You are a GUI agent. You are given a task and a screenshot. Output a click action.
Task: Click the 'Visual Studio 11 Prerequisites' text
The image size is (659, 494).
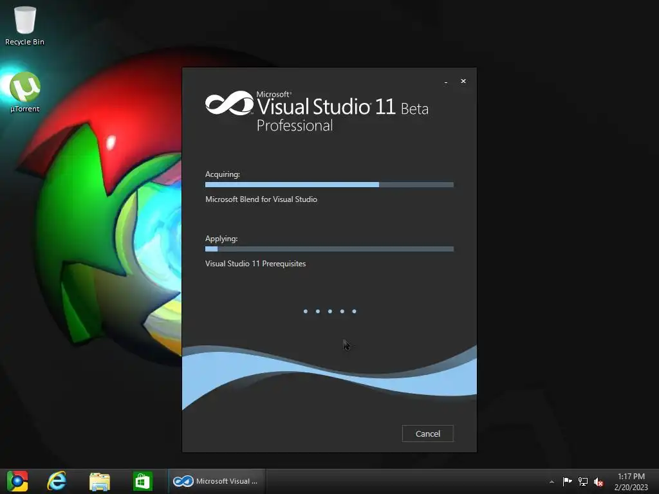click(x=255, y=264)
